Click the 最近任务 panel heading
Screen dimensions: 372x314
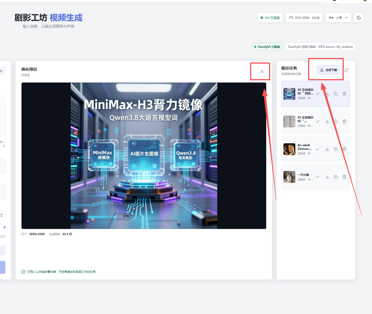coord(289,68)
